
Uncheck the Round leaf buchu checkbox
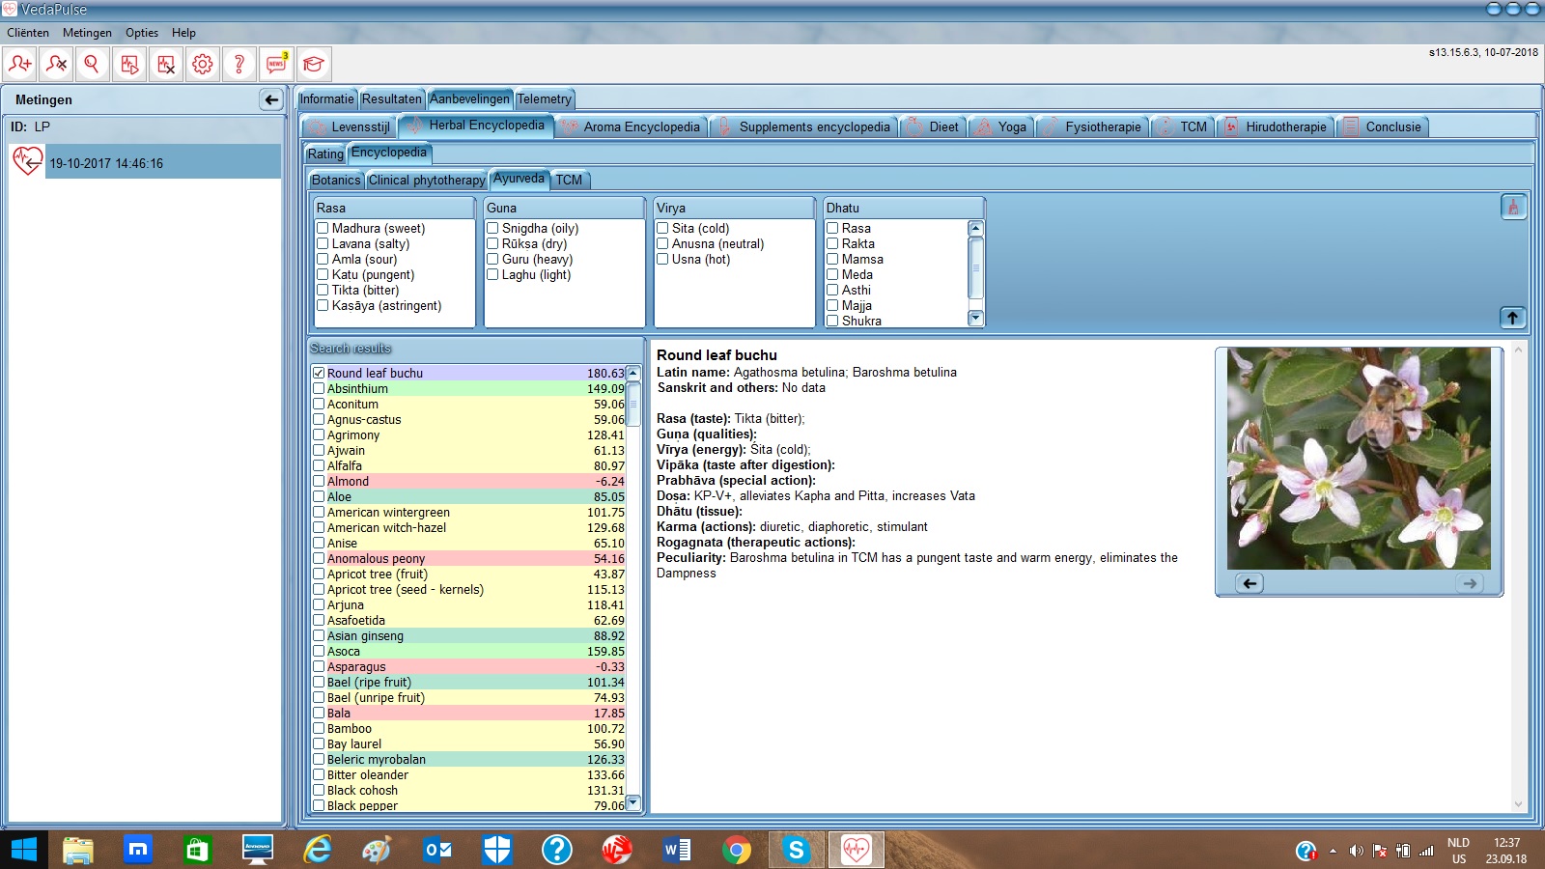(319, 373)
